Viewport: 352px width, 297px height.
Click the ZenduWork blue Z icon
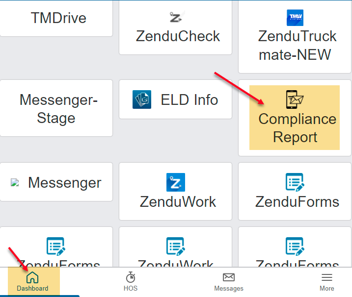[176, 182]
